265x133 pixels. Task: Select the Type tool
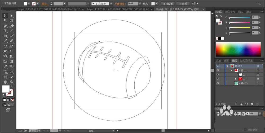[x=5, y=31]
